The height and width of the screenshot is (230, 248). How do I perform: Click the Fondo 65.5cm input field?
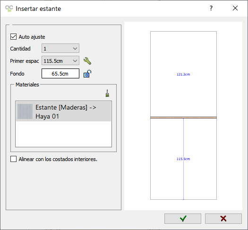click(60, 74)
